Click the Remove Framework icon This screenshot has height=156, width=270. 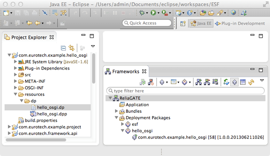point(207,82)
